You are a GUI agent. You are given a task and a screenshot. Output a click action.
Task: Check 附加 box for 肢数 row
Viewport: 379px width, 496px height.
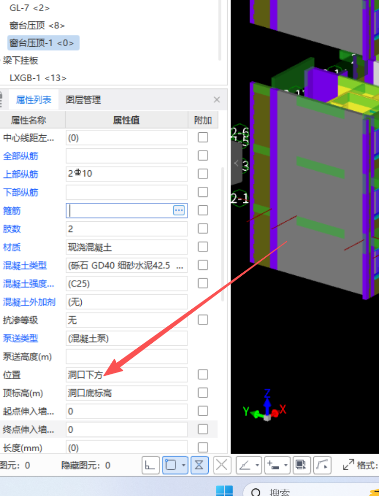(203, 229)
